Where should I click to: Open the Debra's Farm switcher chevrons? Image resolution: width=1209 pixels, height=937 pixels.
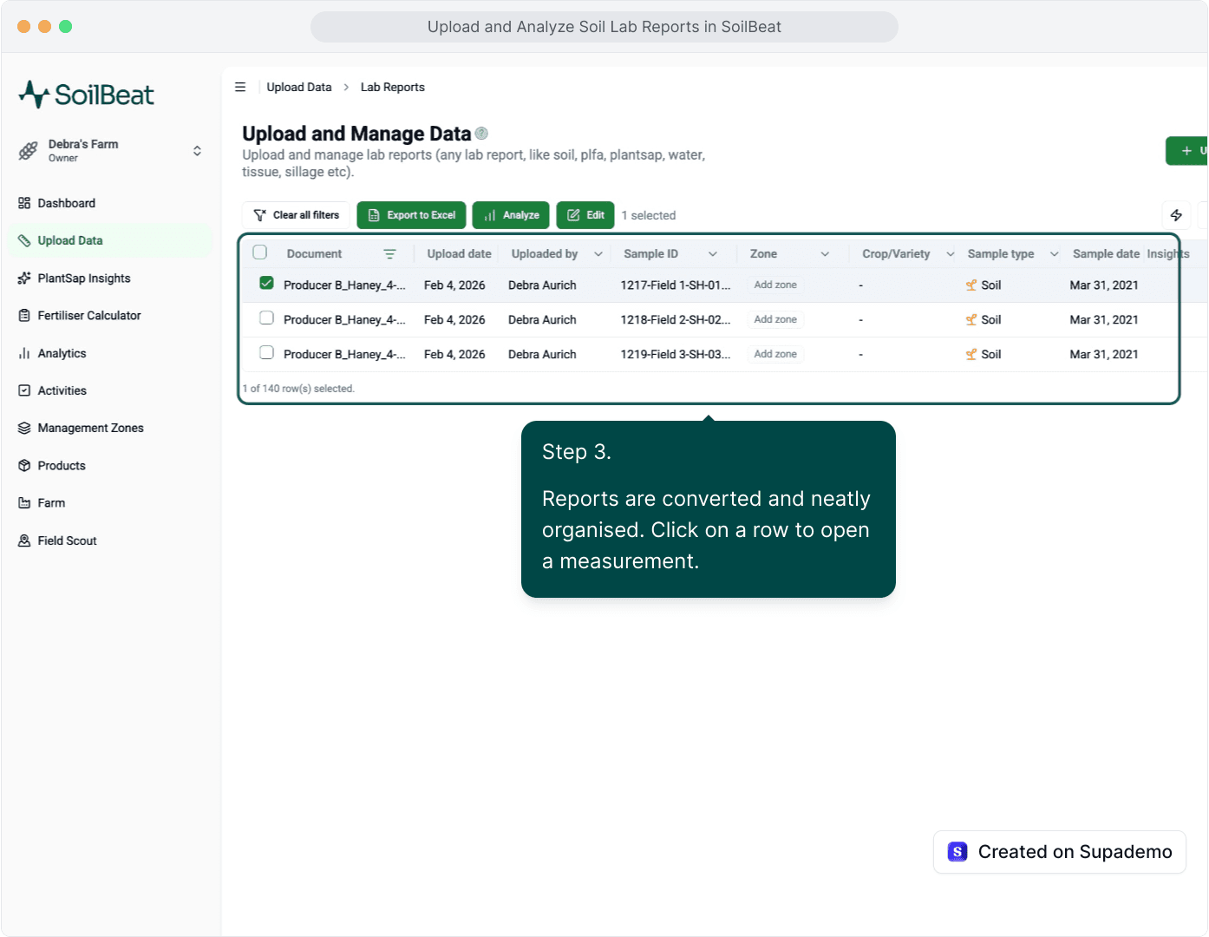coord(197,151)
